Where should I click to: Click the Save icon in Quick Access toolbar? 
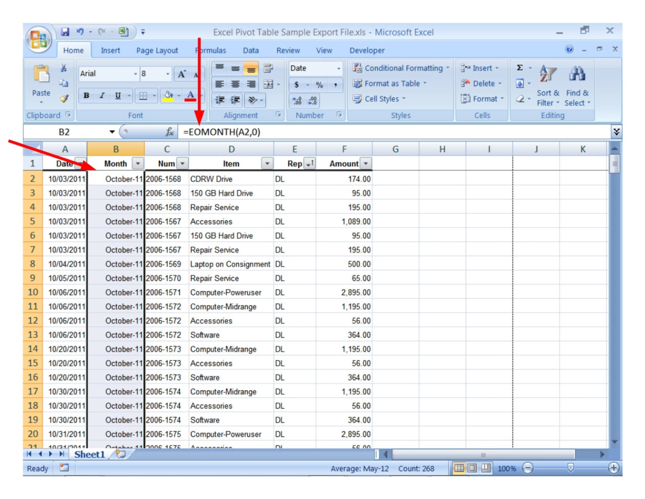tap(65, 32)
